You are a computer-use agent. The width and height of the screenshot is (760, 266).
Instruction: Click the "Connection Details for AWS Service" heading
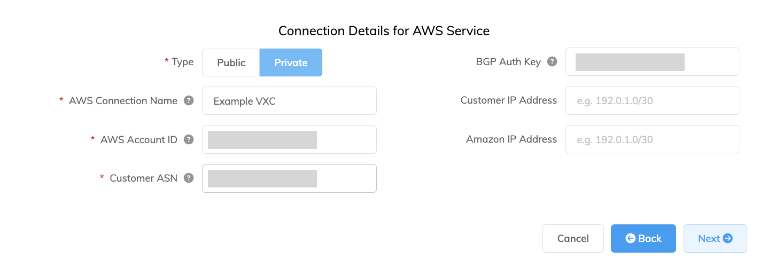click(x=384, y=30)
